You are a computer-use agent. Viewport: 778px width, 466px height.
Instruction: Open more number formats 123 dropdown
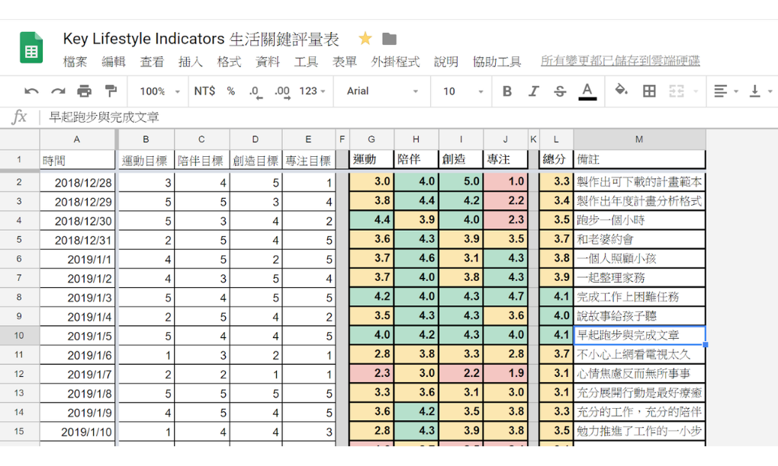[x=312, y=91]
